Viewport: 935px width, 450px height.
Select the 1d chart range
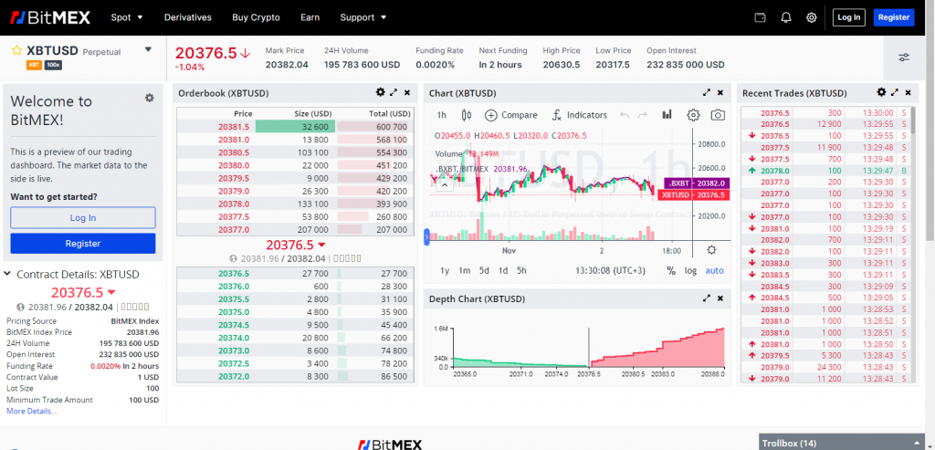point(503,270)
